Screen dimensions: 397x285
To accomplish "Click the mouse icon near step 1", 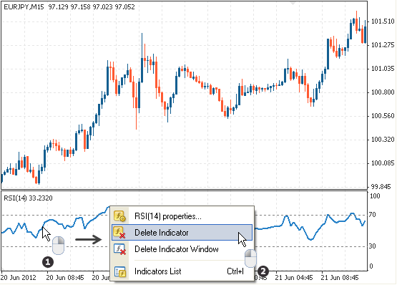I will 58,245.
